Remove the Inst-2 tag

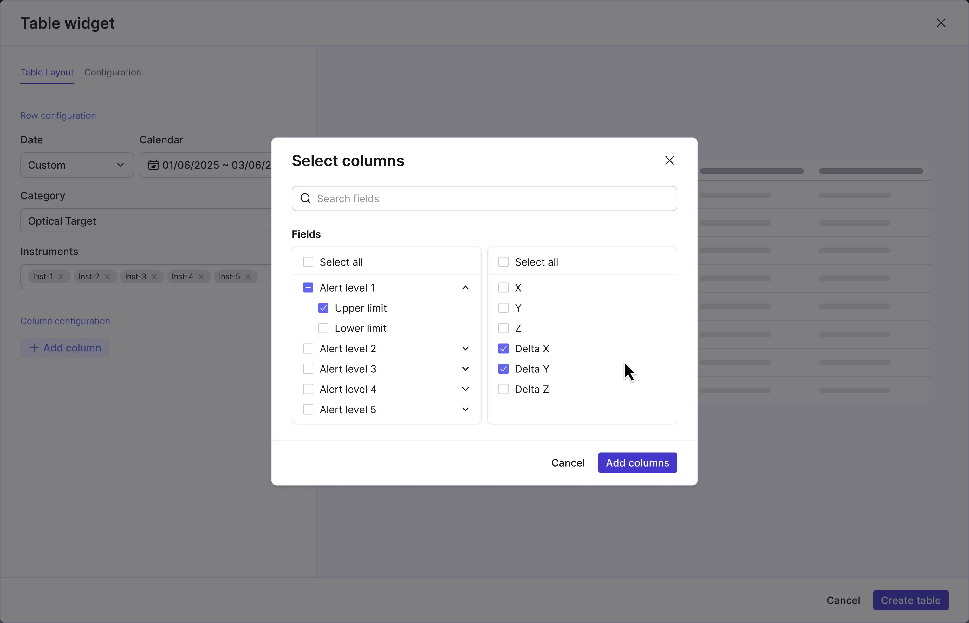coord(107,277)
